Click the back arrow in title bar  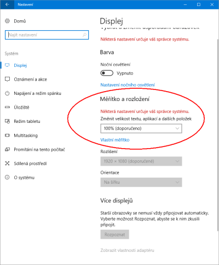click(7, 4)
